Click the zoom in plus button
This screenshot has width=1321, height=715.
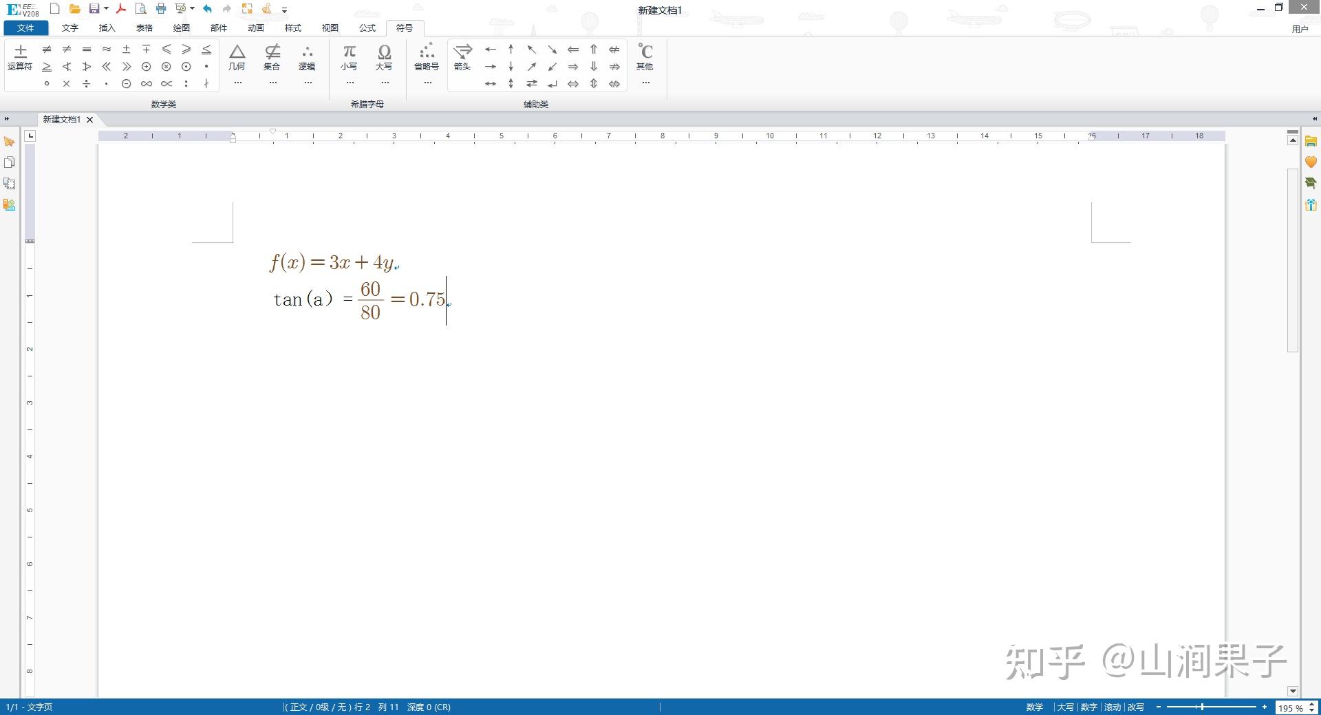1265,707
